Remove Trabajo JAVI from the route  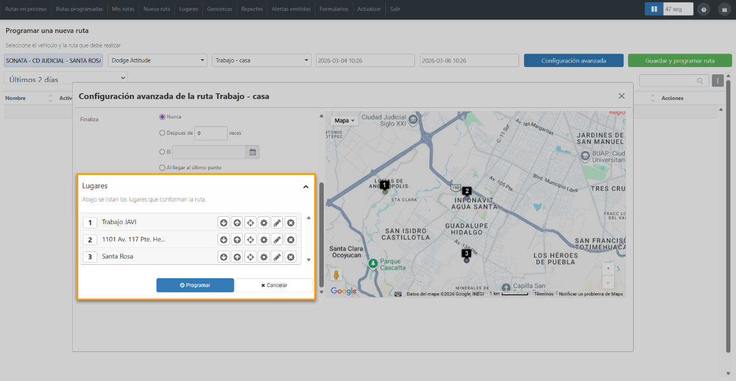(291, 223)
